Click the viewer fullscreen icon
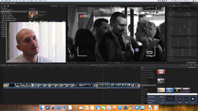The height and width of the screenshot is (111, 198). 166,63
